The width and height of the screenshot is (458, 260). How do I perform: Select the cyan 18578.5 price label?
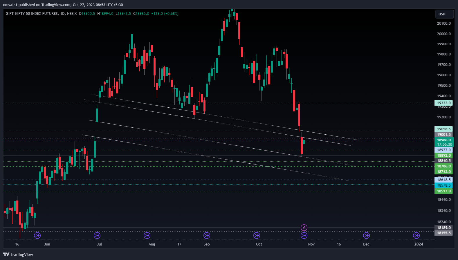(x=444, y=185)
